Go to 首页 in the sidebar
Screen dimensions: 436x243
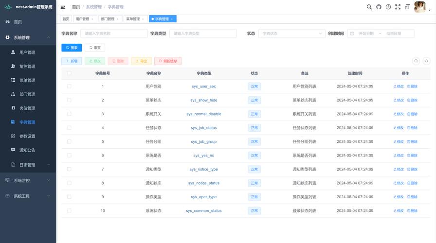coord(28,22)
